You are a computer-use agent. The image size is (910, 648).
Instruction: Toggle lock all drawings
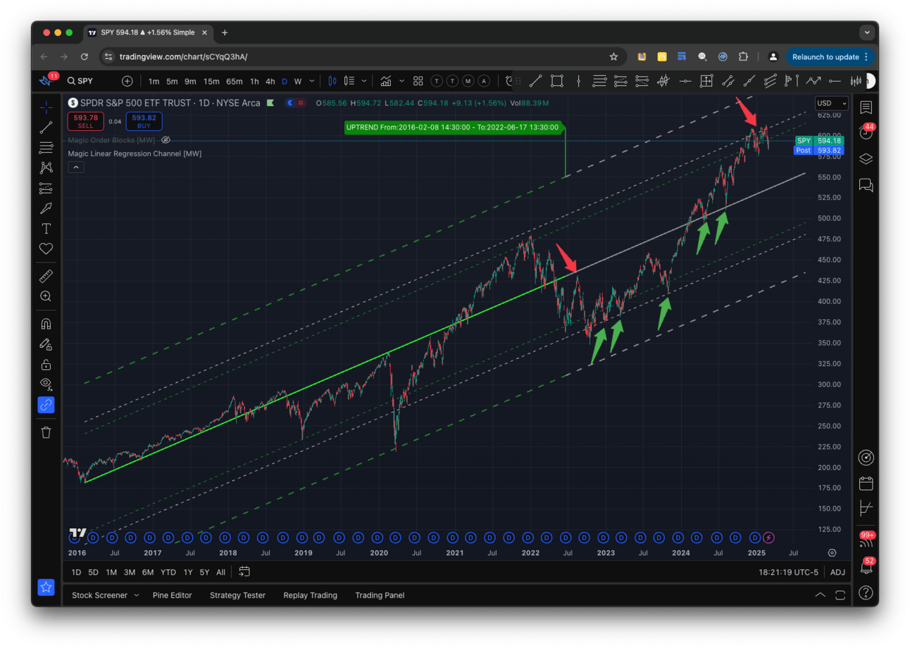pos(46,364)
